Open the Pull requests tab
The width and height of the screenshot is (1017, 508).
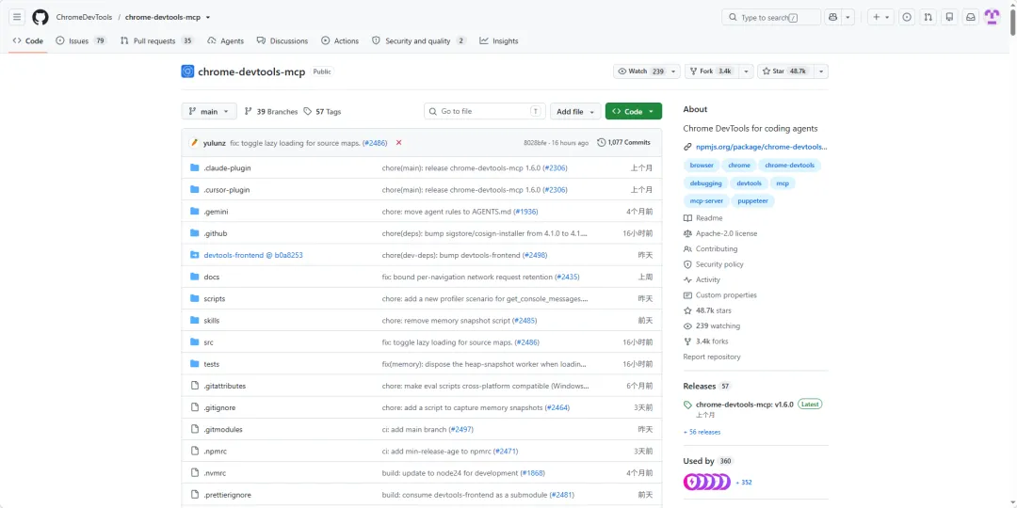click(x=157, y=40)
